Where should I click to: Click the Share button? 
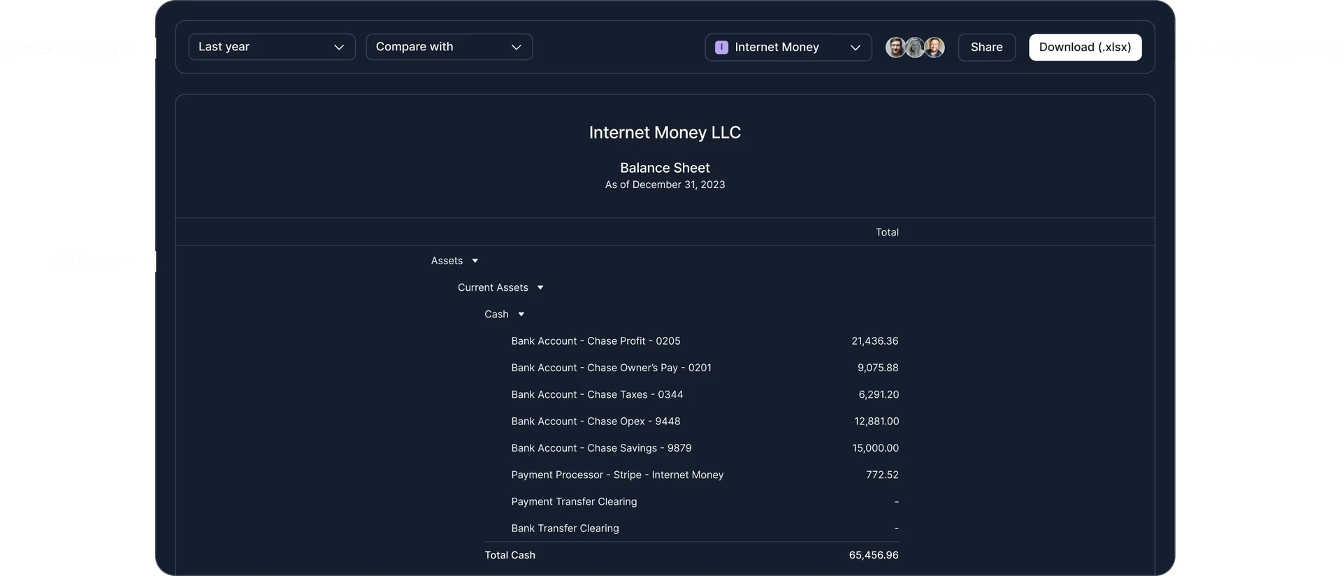tap(986, 48)
